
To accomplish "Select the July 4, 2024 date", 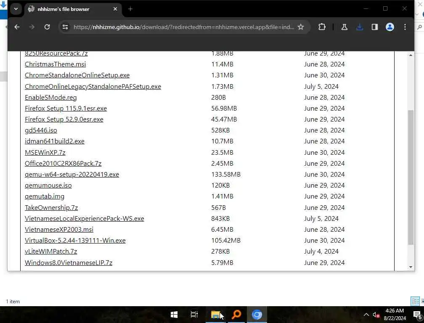I will [321, 252].
